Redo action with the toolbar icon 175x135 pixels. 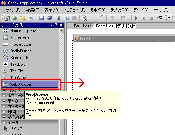(x=123, y=18)
